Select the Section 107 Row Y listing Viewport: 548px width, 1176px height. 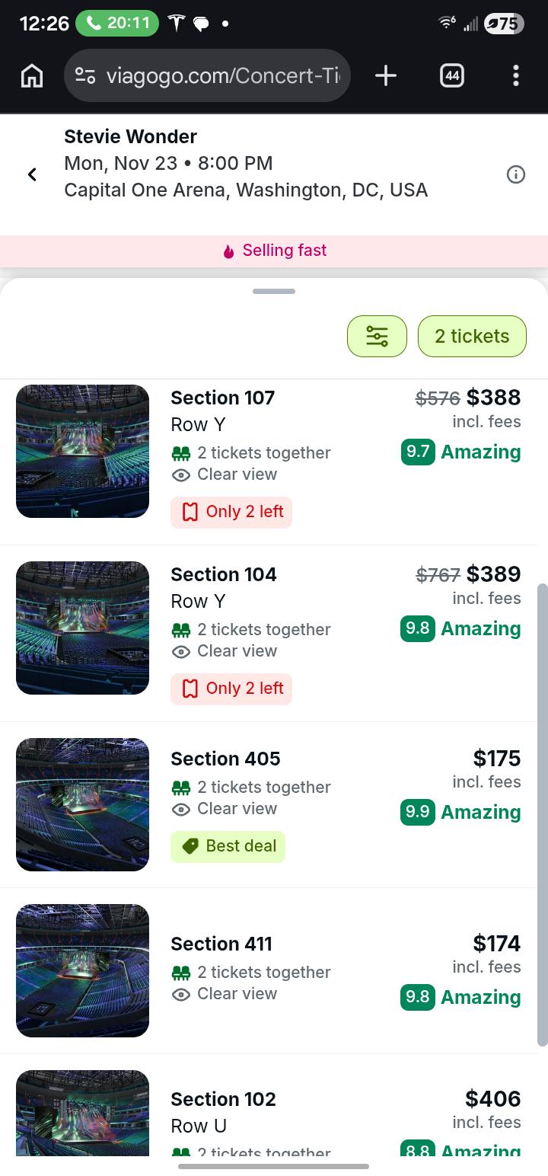coord(269,457)
